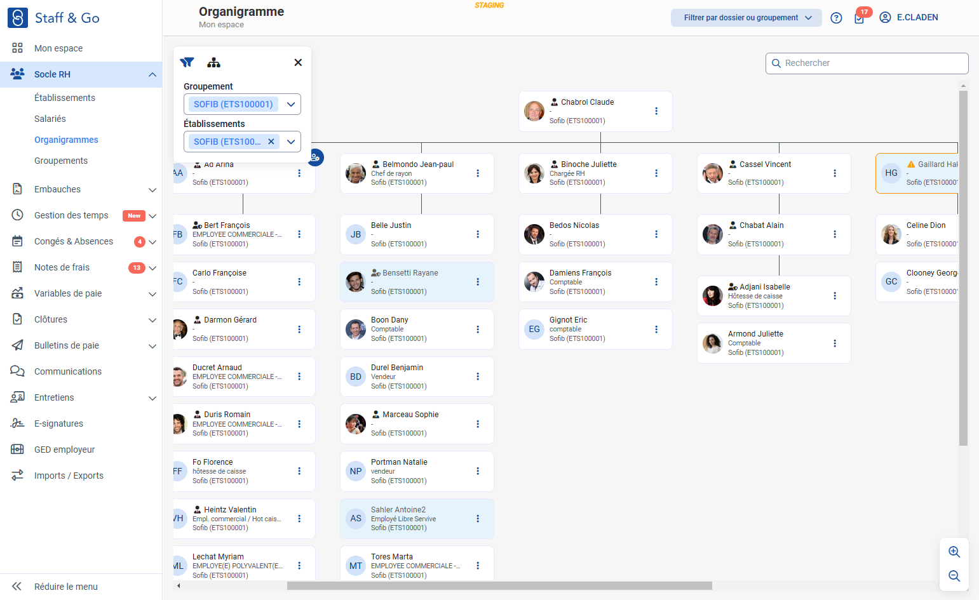The image size is (979, 600).
Task: Open Filtrer par dossier ou groupement dropdown
Action: pos(746,18)
